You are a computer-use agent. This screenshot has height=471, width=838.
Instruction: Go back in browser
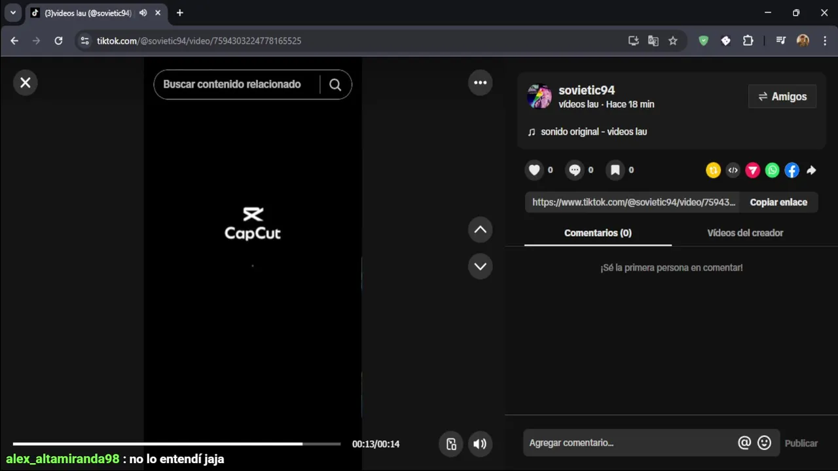coord(14,41)
